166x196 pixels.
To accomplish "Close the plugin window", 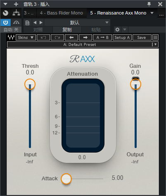I will 160,4.
